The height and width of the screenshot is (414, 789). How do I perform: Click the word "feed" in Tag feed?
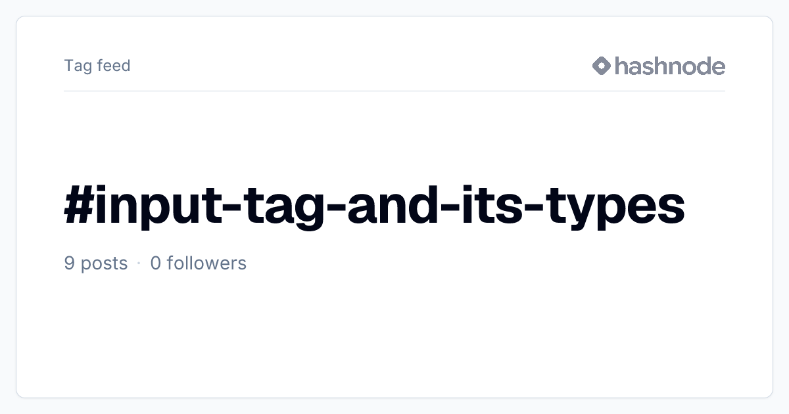click(x=113, y=66)
